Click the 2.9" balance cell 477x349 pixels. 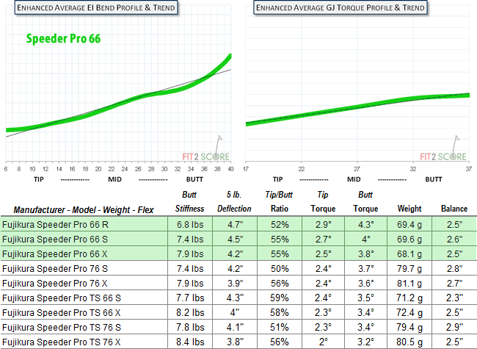coord(454,327)
